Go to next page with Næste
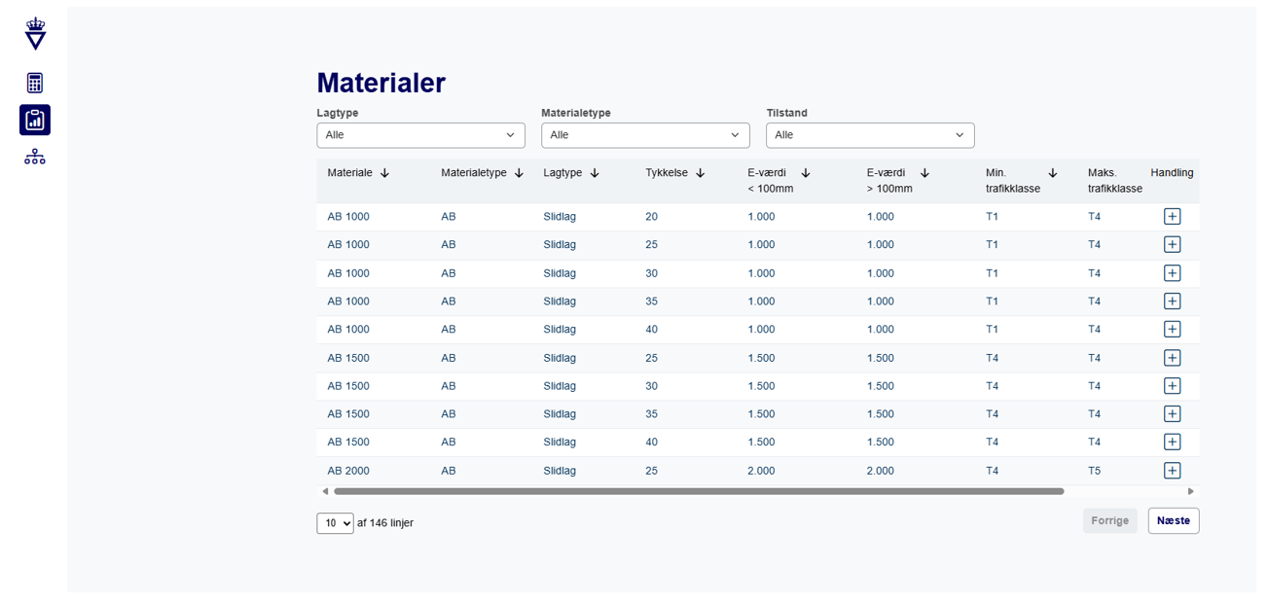This screenshot has height=603, width=1268. 1173,520
